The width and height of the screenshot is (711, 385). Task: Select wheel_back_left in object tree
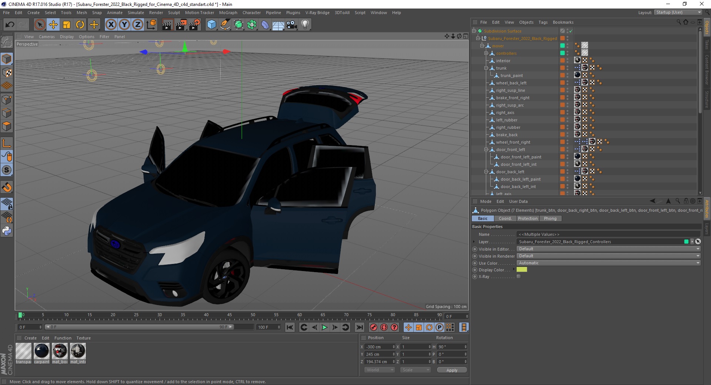tap(511, 83)
